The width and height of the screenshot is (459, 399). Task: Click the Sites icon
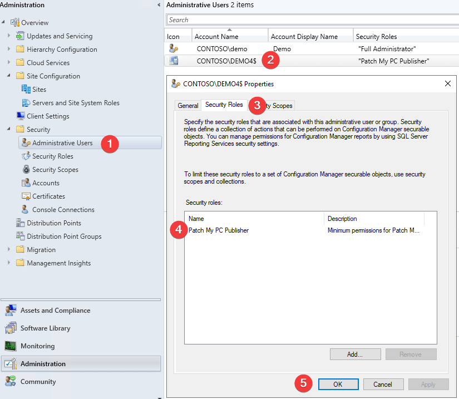pos(26,89)
